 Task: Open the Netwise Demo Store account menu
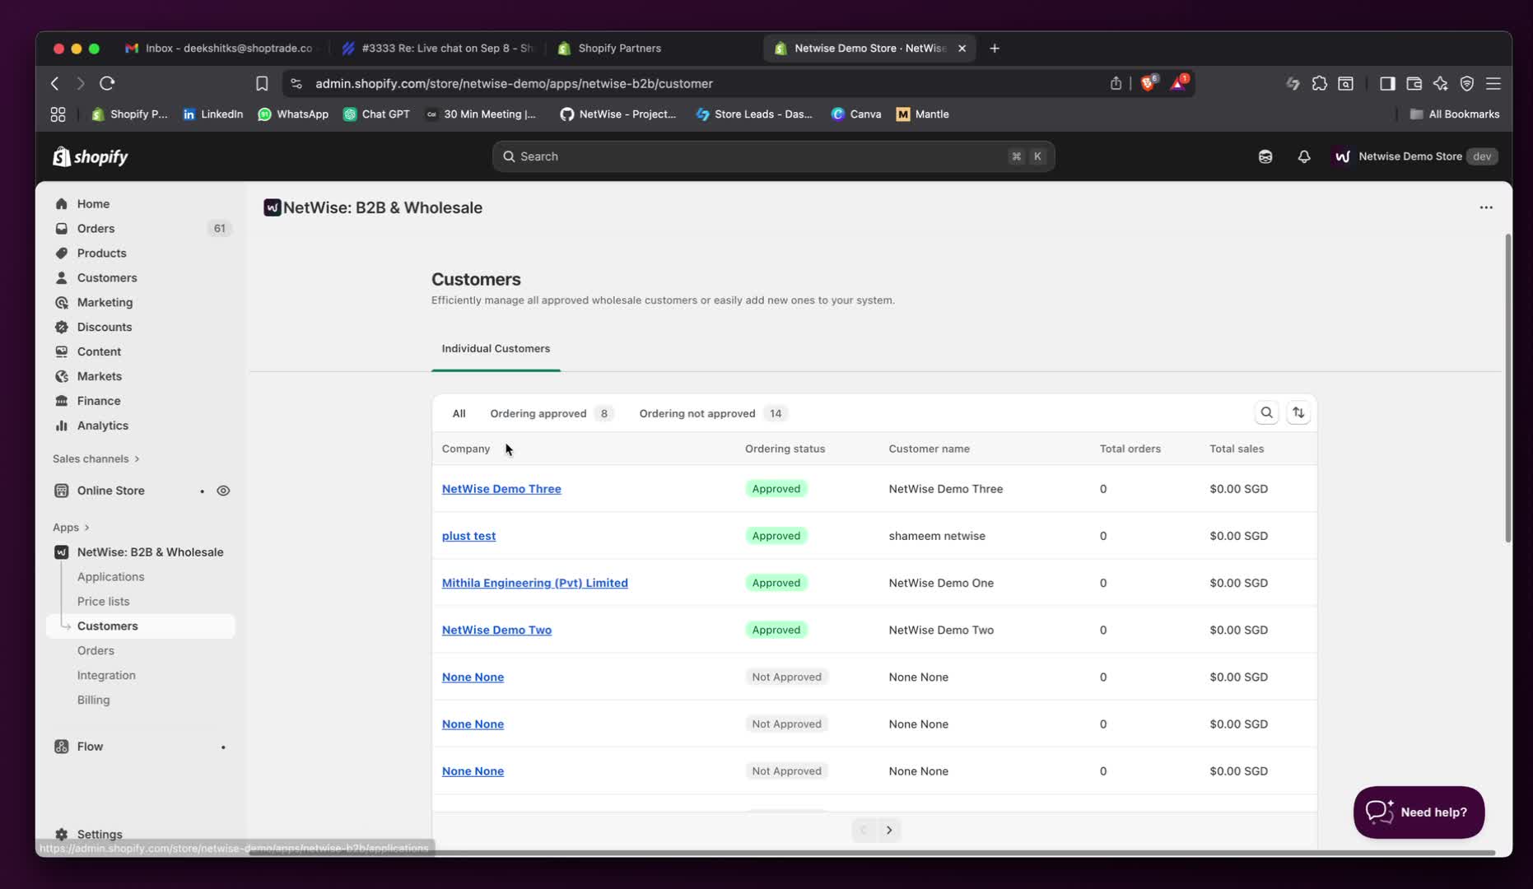(1414, 156)
